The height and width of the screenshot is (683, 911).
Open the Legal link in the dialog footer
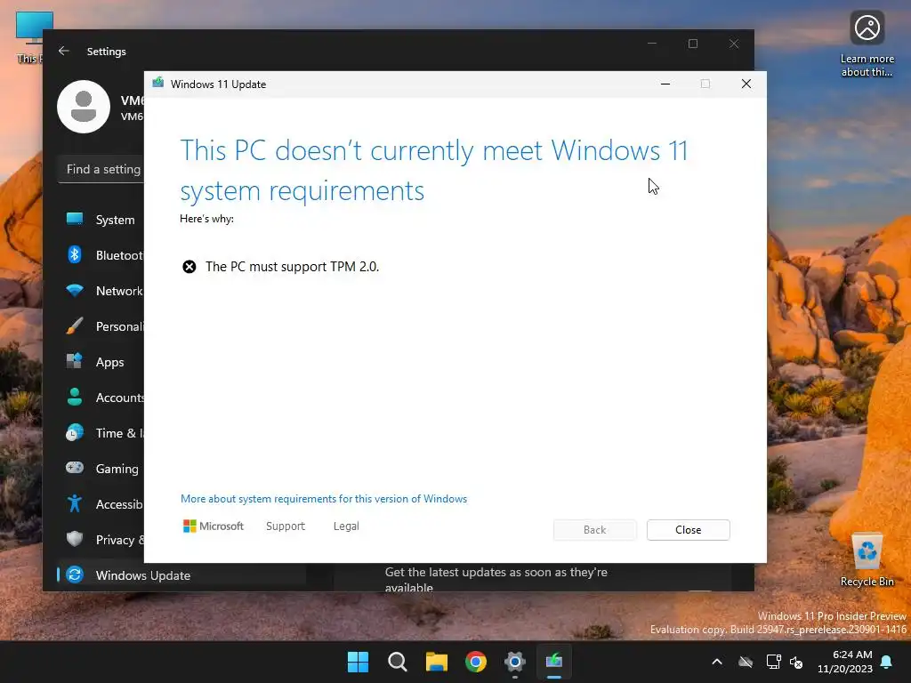click(346, 526)
